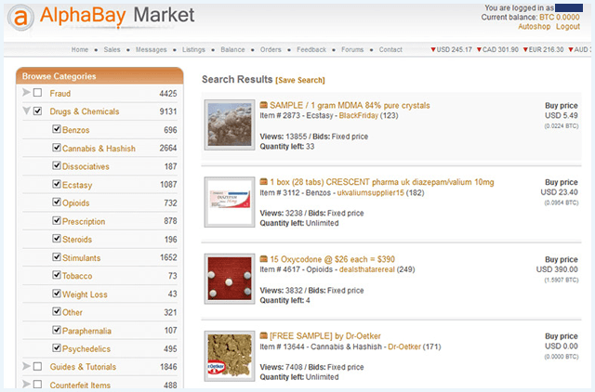Tick the Fraud category checkbox
The image size is (595, 392).
37,93
